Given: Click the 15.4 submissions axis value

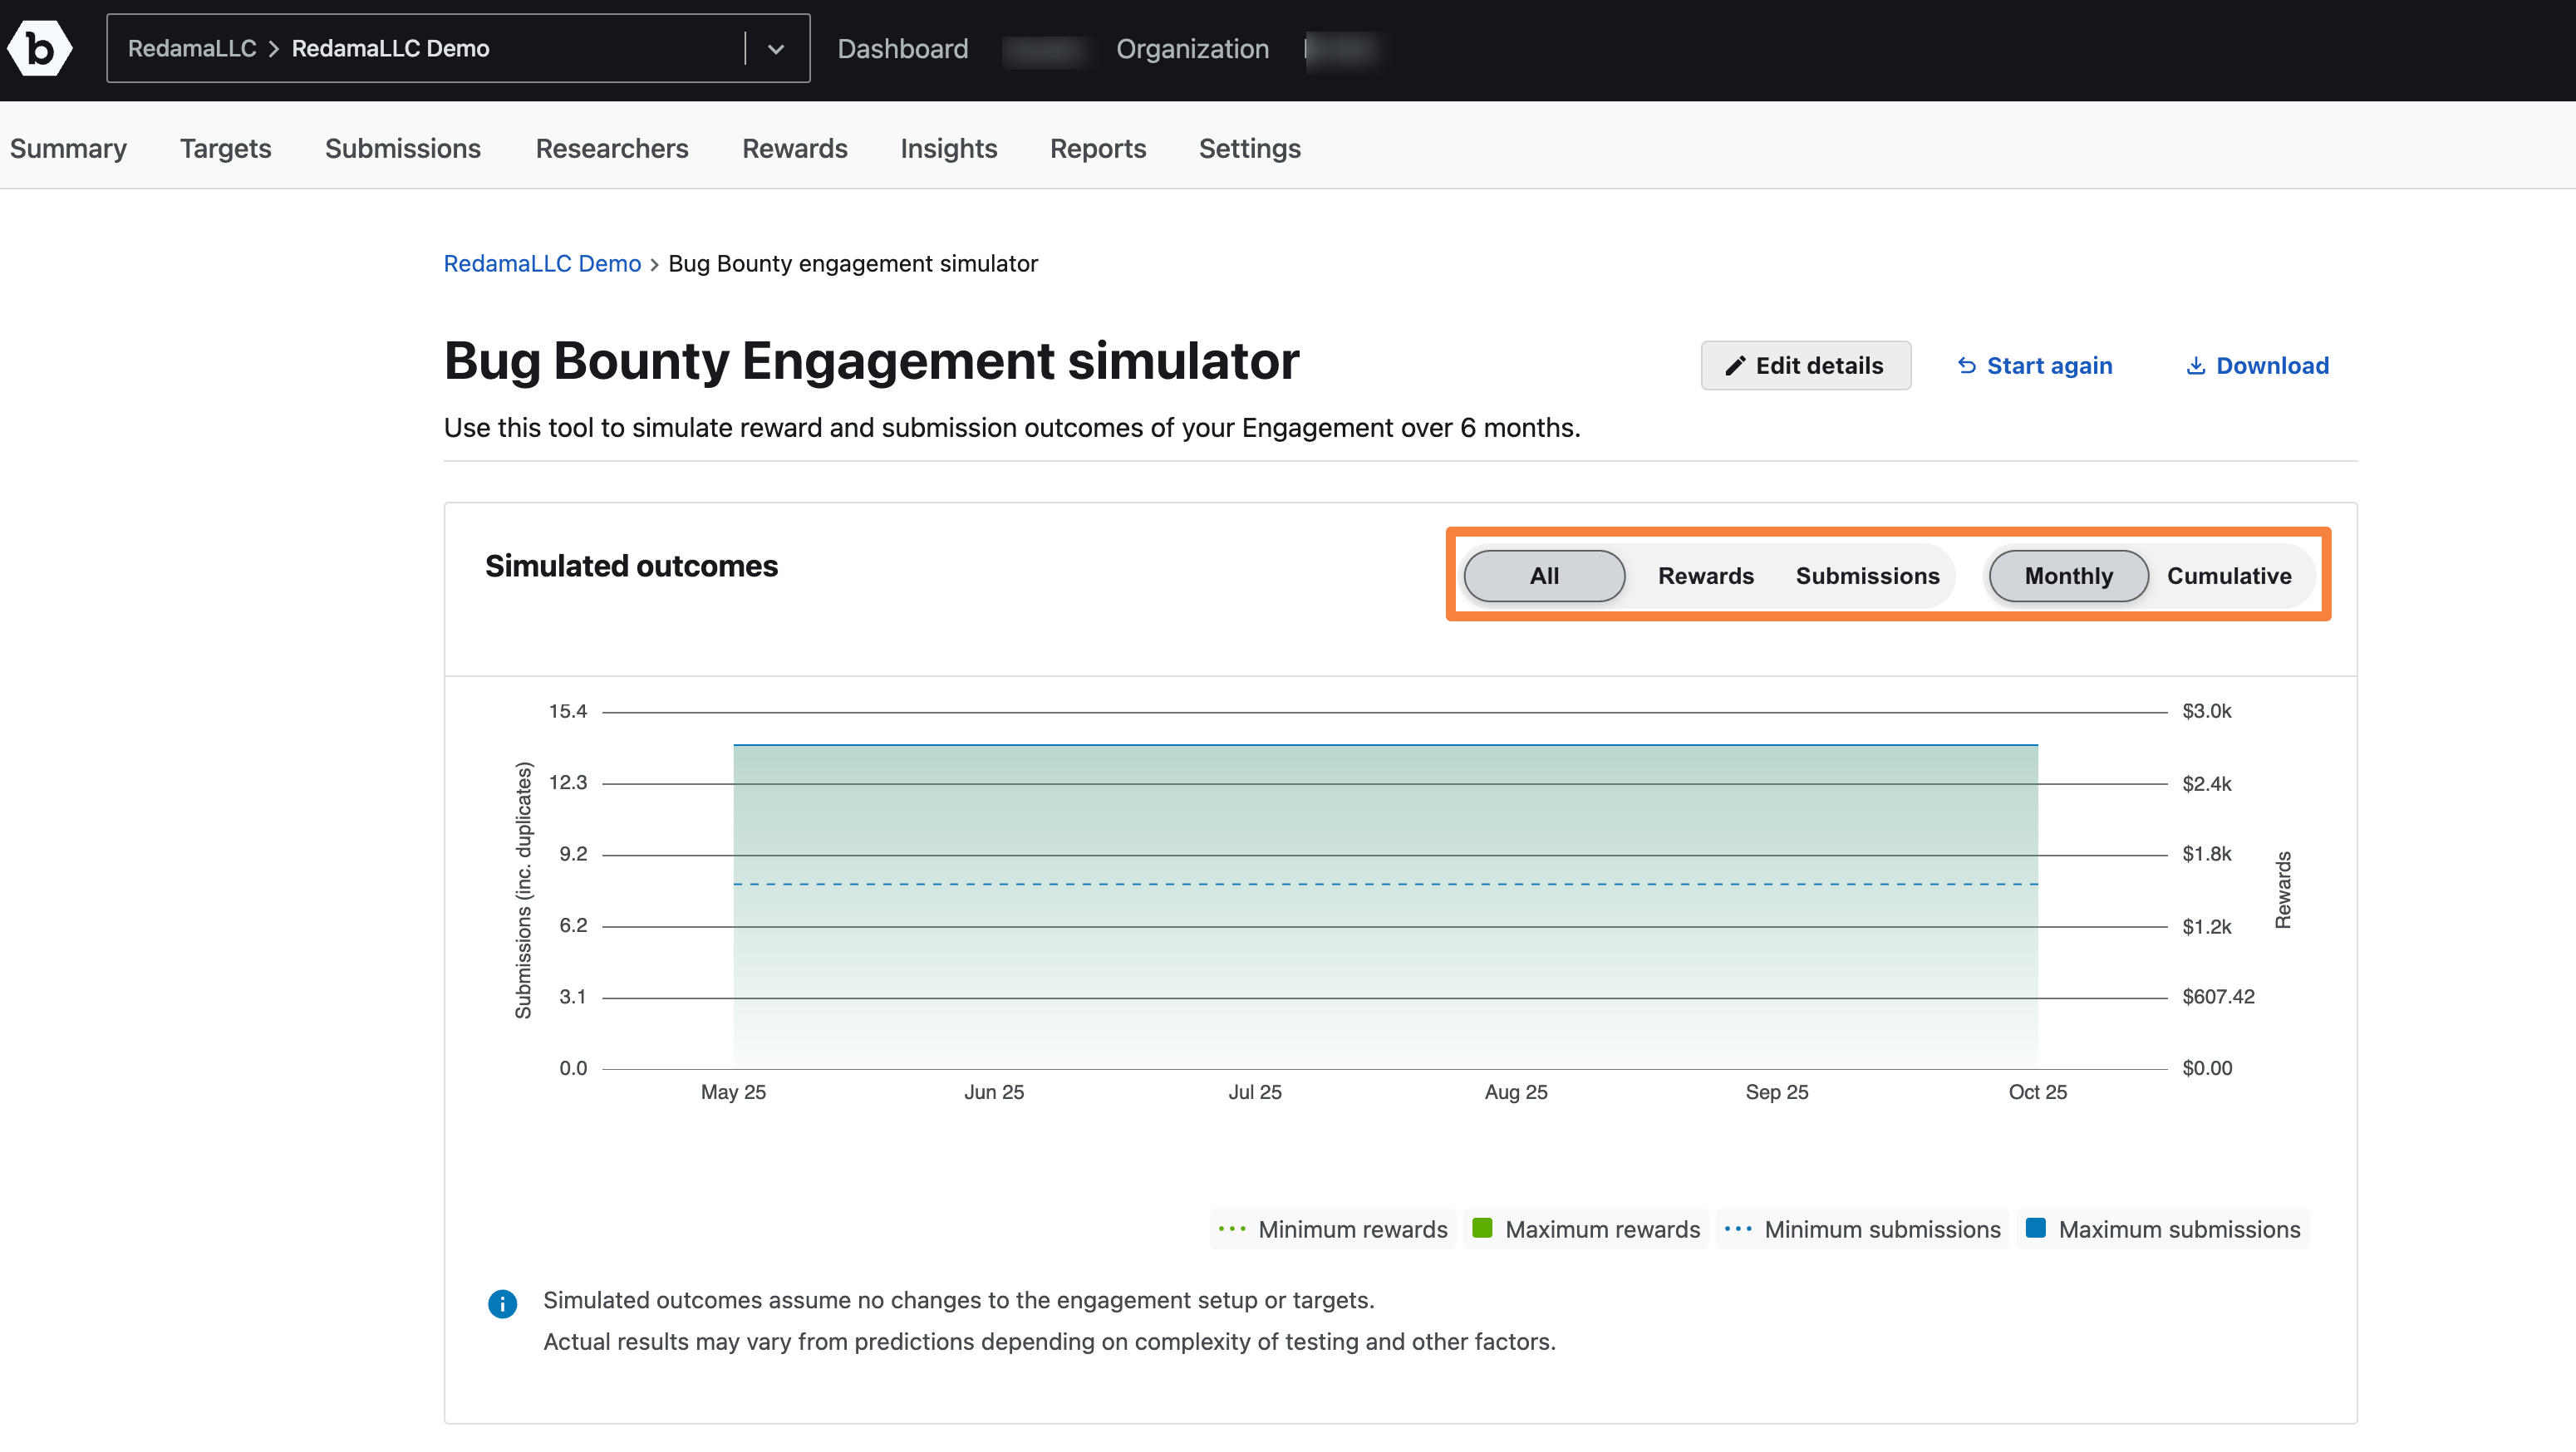Looking at the screenshot, I should 568,712.
